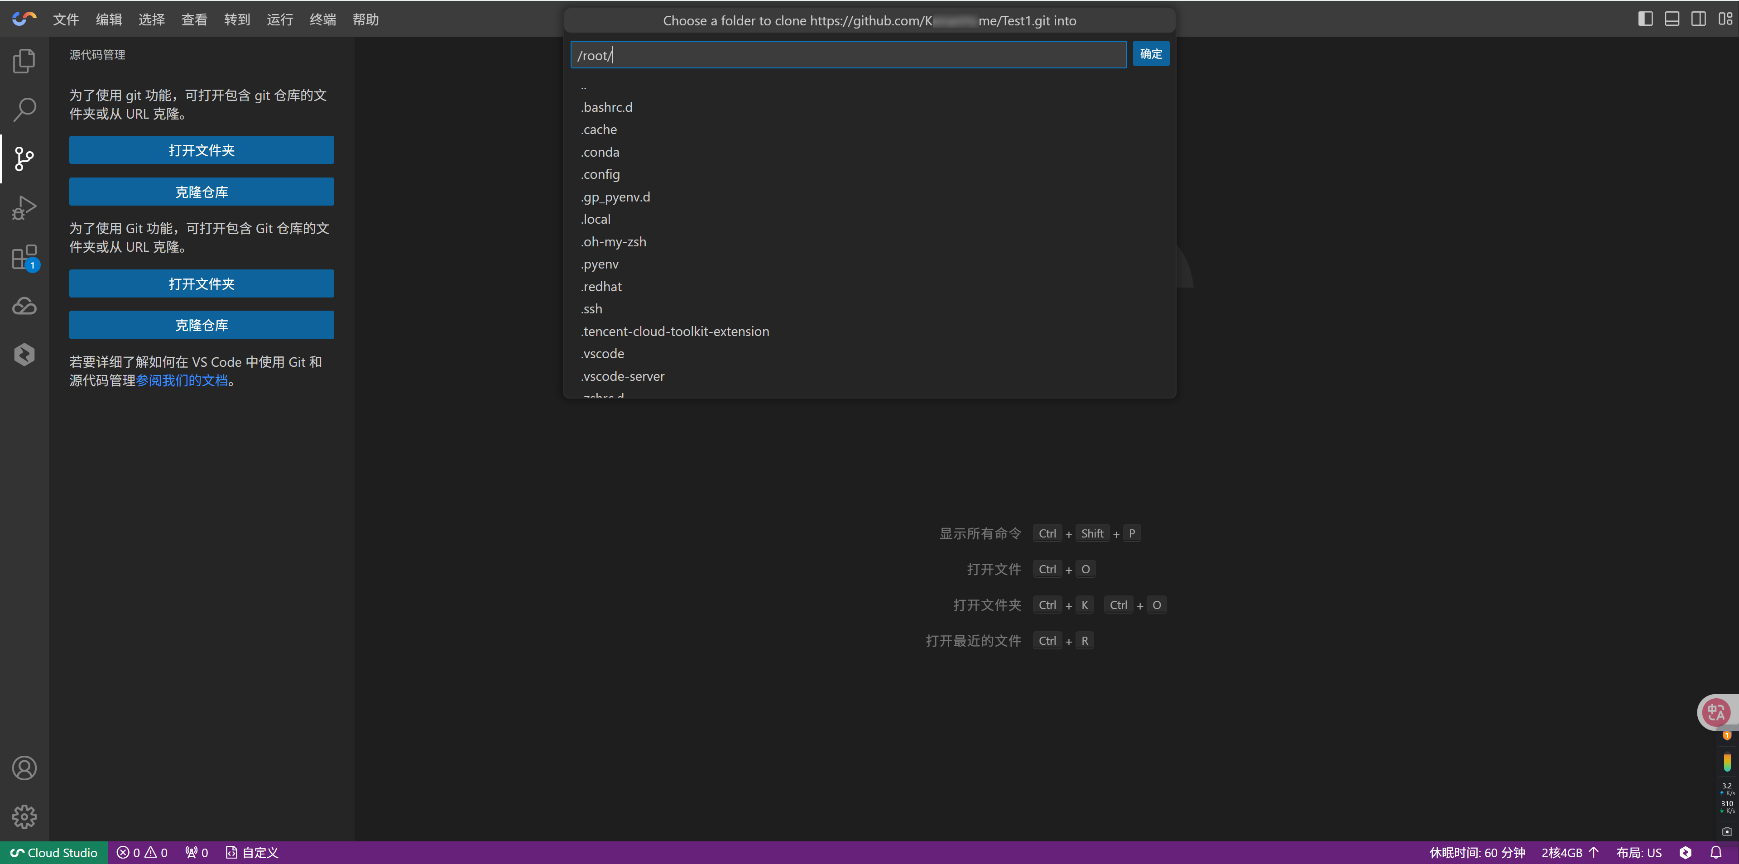Click the notifications bell in status bar
1739x864 pixels.
click(x=1715, y=852)
